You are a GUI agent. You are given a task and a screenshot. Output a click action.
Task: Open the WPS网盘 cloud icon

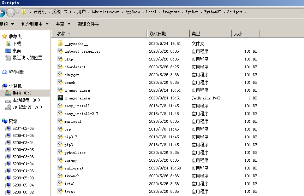pyautogui.click(x=5, y=72)
